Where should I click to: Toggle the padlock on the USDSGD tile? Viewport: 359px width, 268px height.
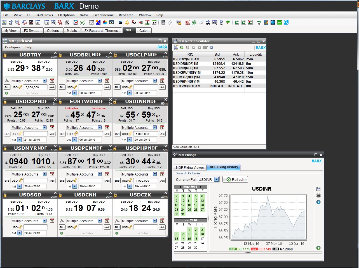[5, 195]
